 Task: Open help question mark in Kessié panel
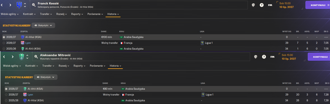point(262,5)
